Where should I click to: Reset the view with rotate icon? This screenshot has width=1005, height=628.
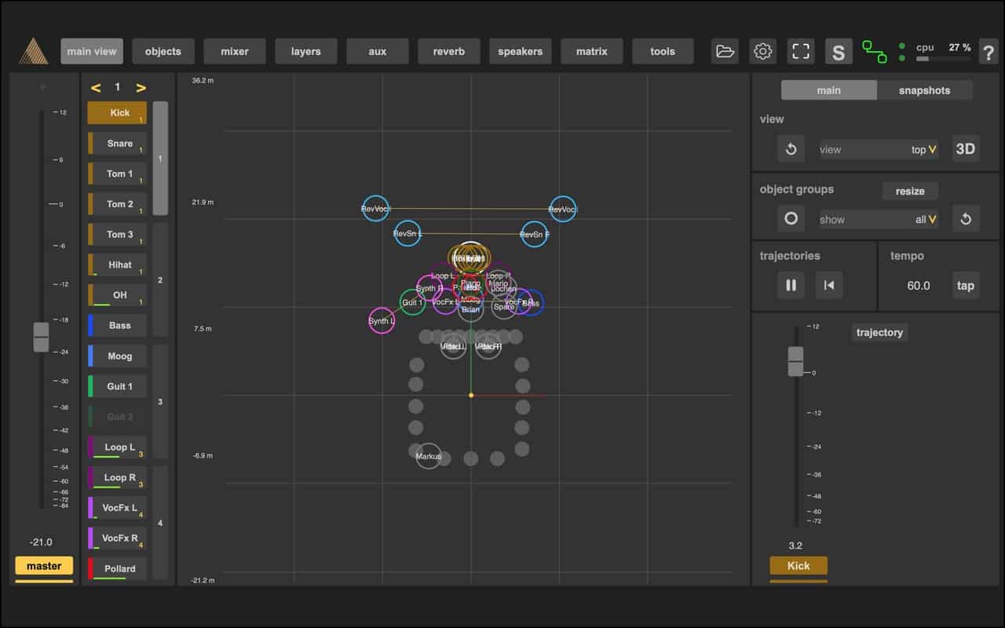791,149
